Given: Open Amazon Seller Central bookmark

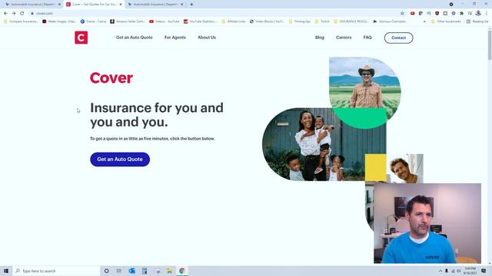Looking at the screenshot, I should tap(128, 21).
